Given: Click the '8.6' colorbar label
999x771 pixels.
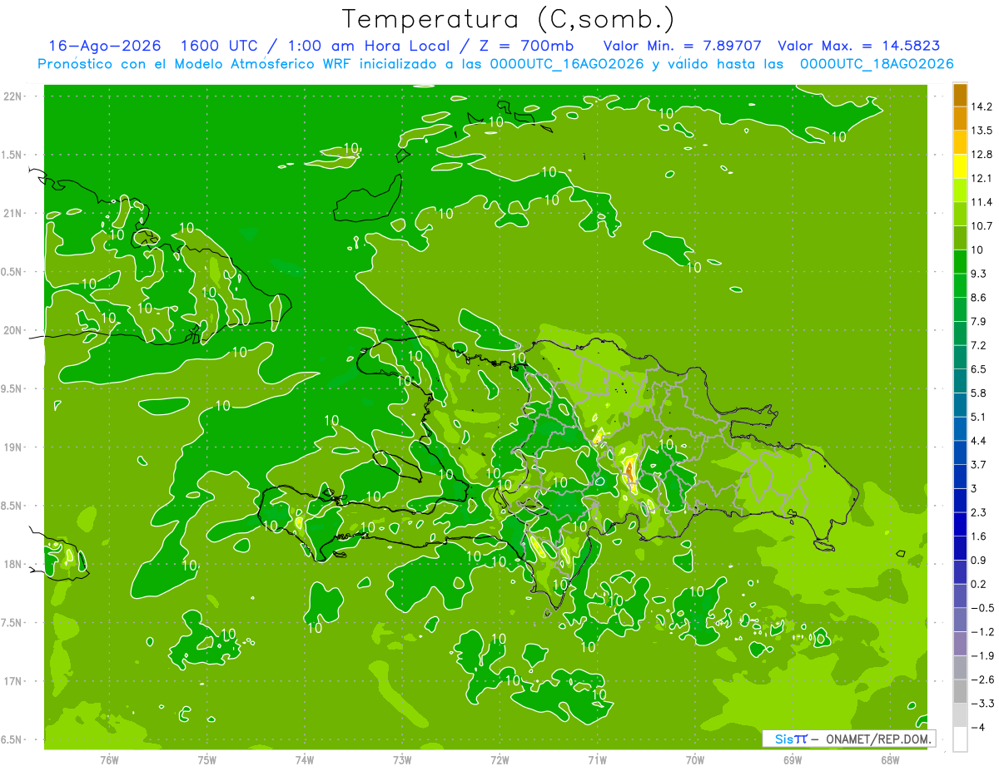Looking at the screenshot, I should (x=978, y=298).
